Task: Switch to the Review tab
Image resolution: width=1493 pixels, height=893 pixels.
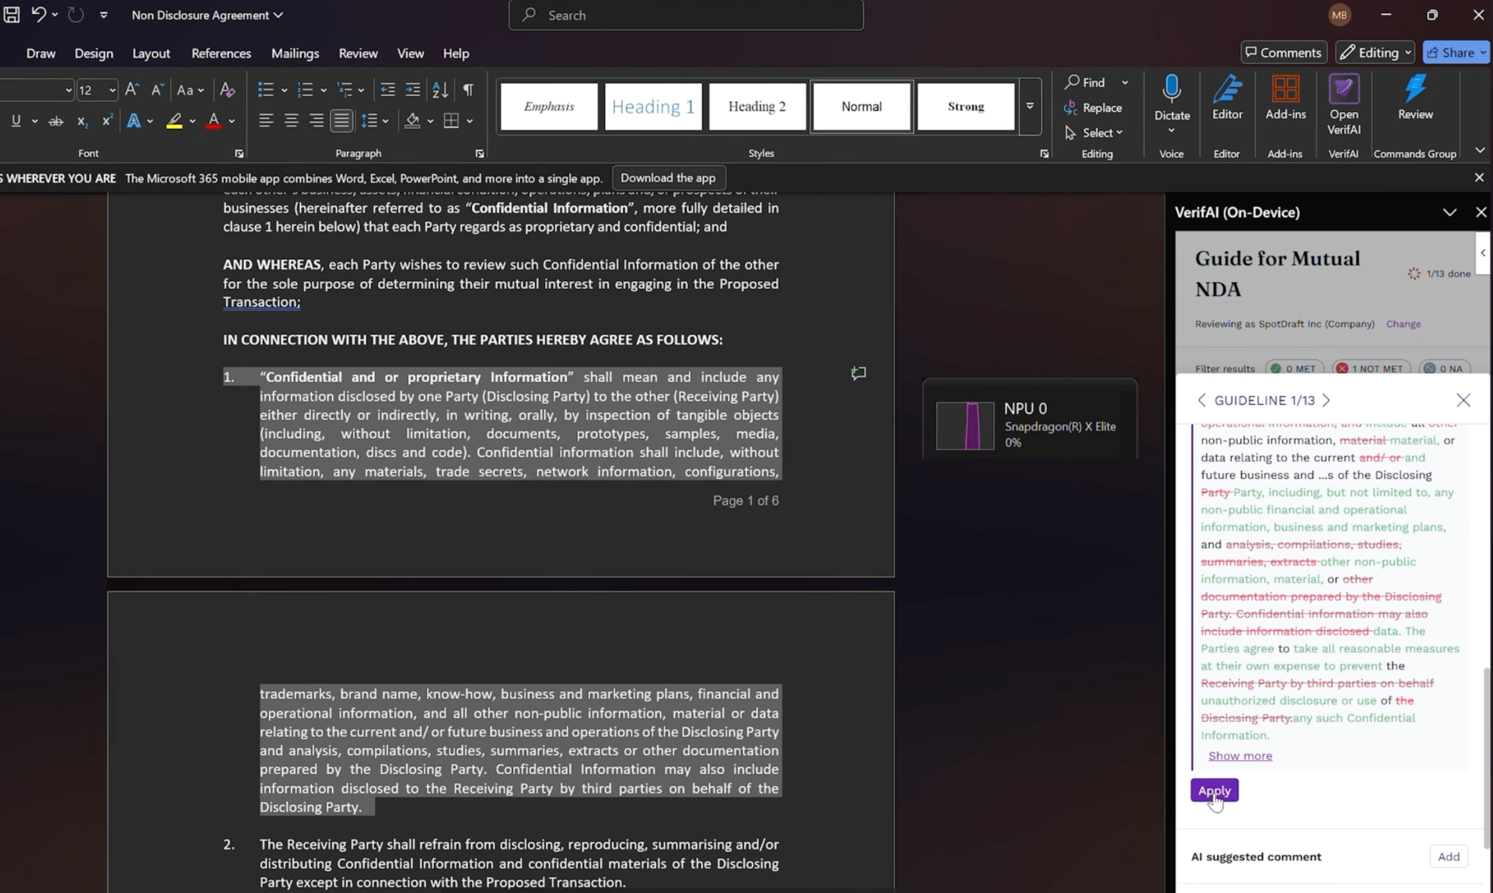Action: tap(358, 53)
